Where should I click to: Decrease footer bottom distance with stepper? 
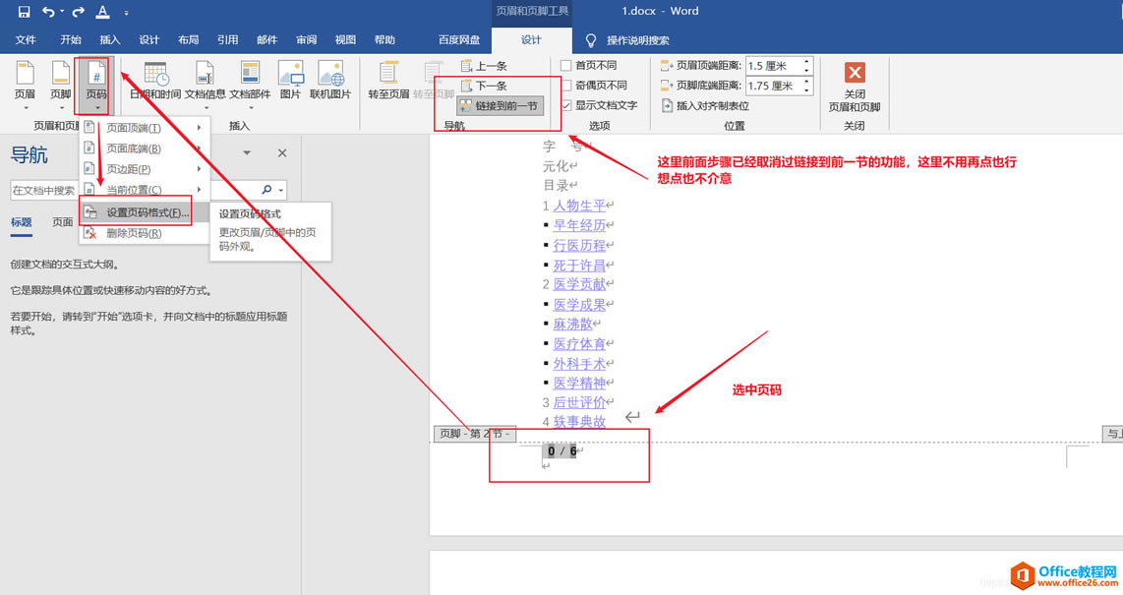tap(807, 90)
